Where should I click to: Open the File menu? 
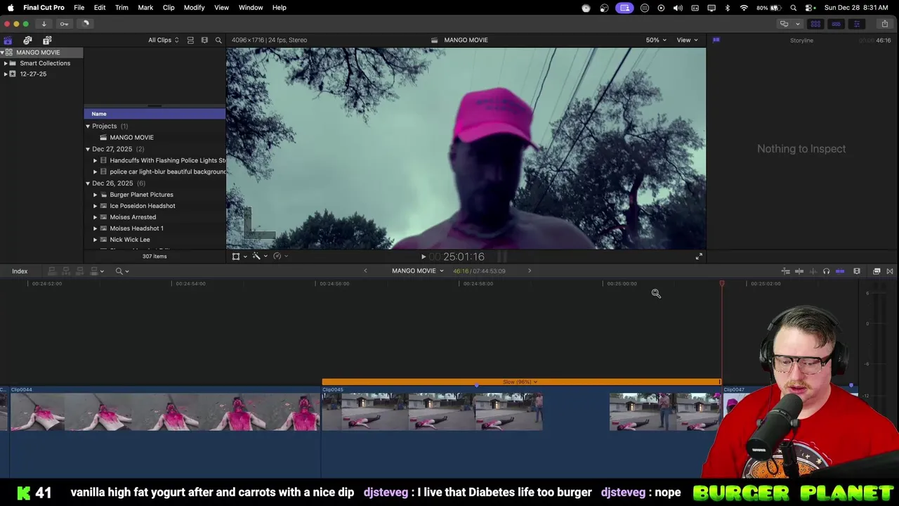pos(79,8)
